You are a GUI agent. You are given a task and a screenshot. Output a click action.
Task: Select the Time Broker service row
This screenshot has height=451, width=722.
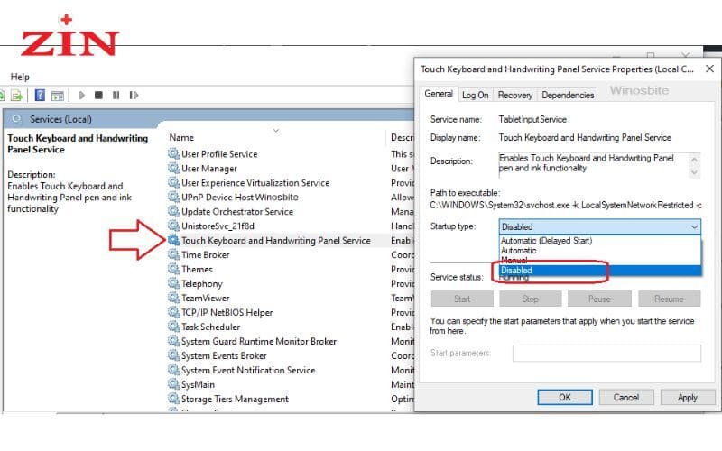click(x=290, y=254)
